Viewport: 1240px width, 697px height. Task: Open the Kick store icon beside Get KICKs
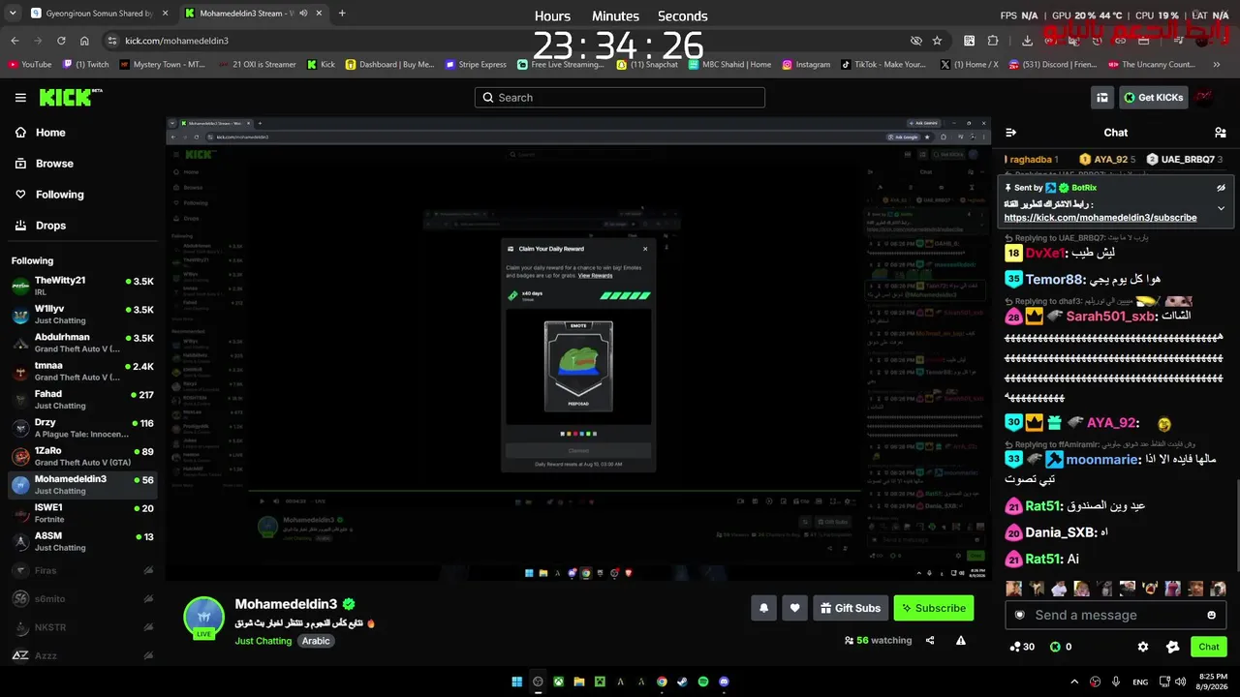click(1101, 97)
